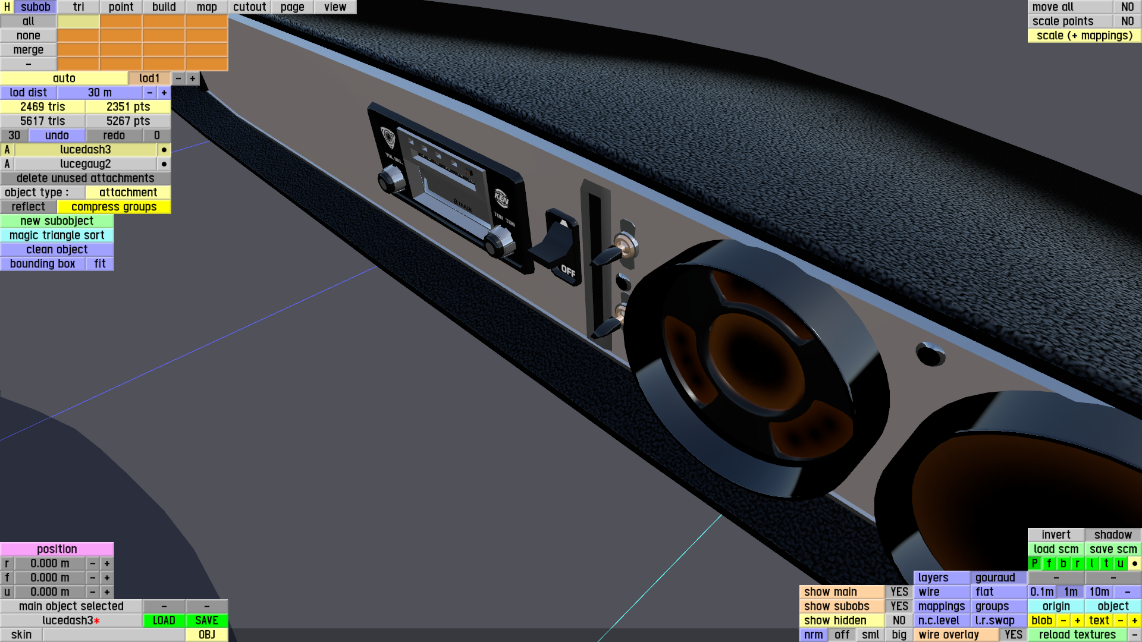Click the pale yellow subobject grid cell

[78, 21]
